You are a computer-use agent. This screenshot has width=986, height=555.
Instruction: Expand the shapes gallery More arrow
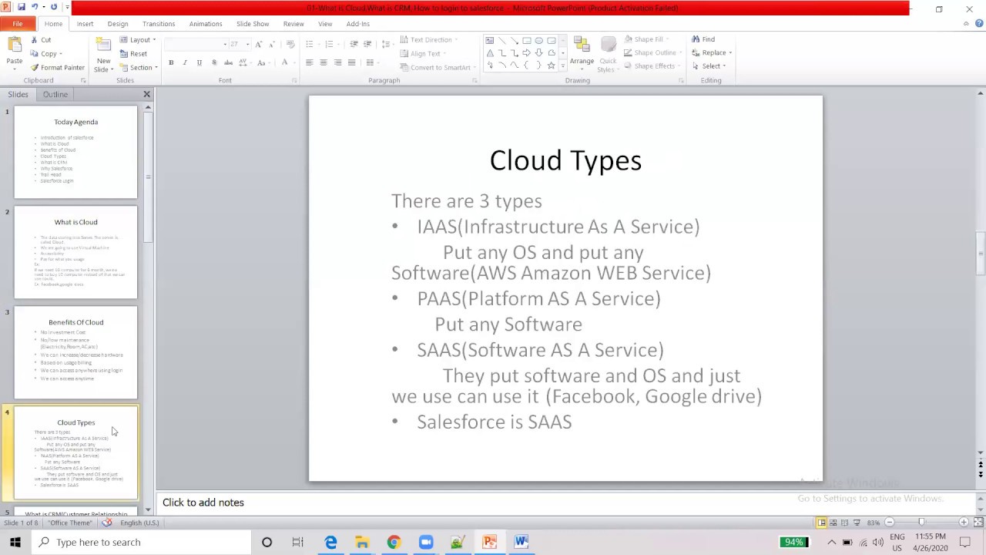[x=562, y=66]
